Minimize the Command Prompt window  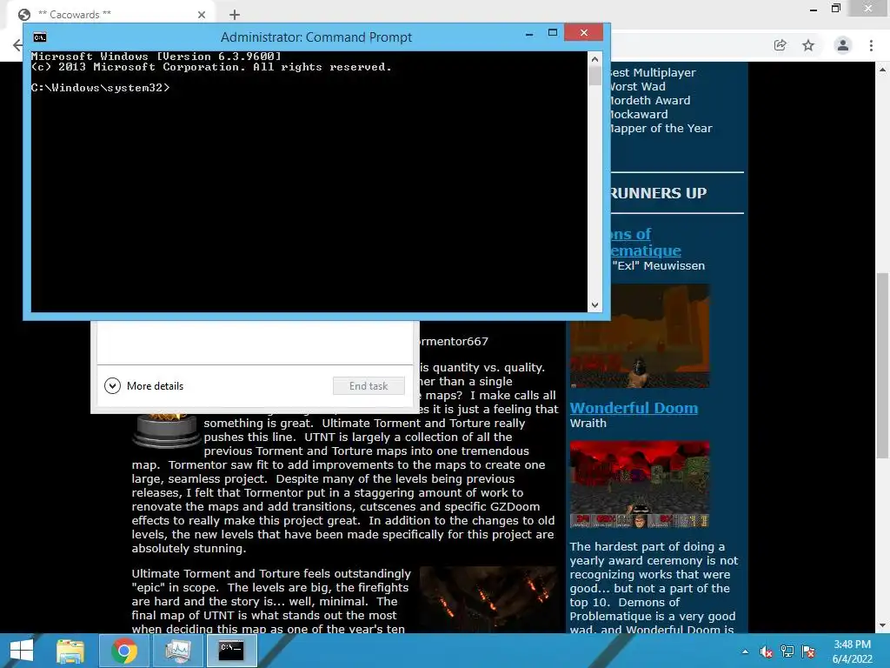click(529, 33)
